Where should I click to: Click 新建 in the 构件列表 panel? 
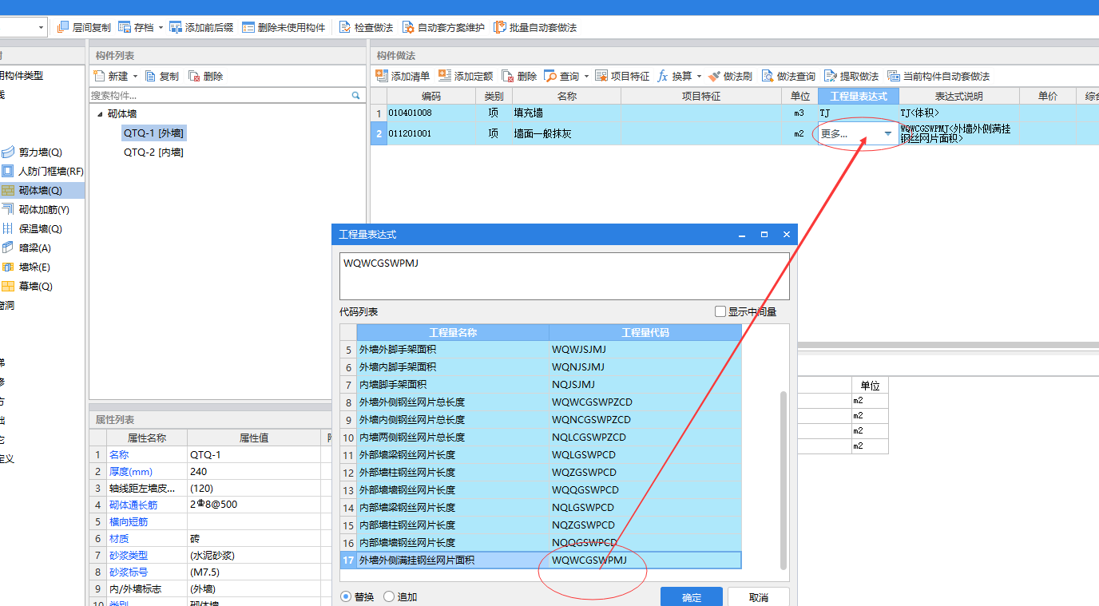111,76
